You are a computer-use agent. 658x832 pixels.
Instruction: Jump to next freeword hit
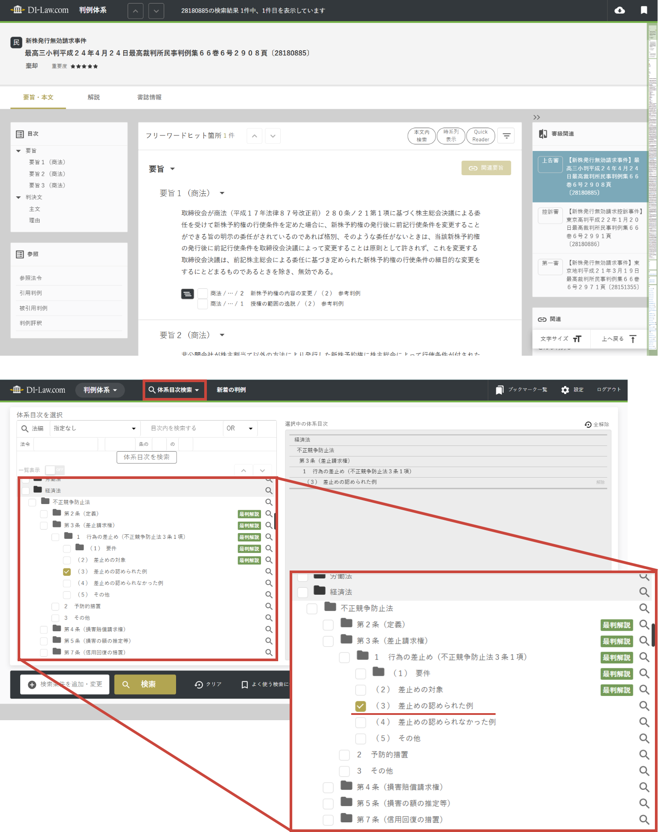click(273, 136)
